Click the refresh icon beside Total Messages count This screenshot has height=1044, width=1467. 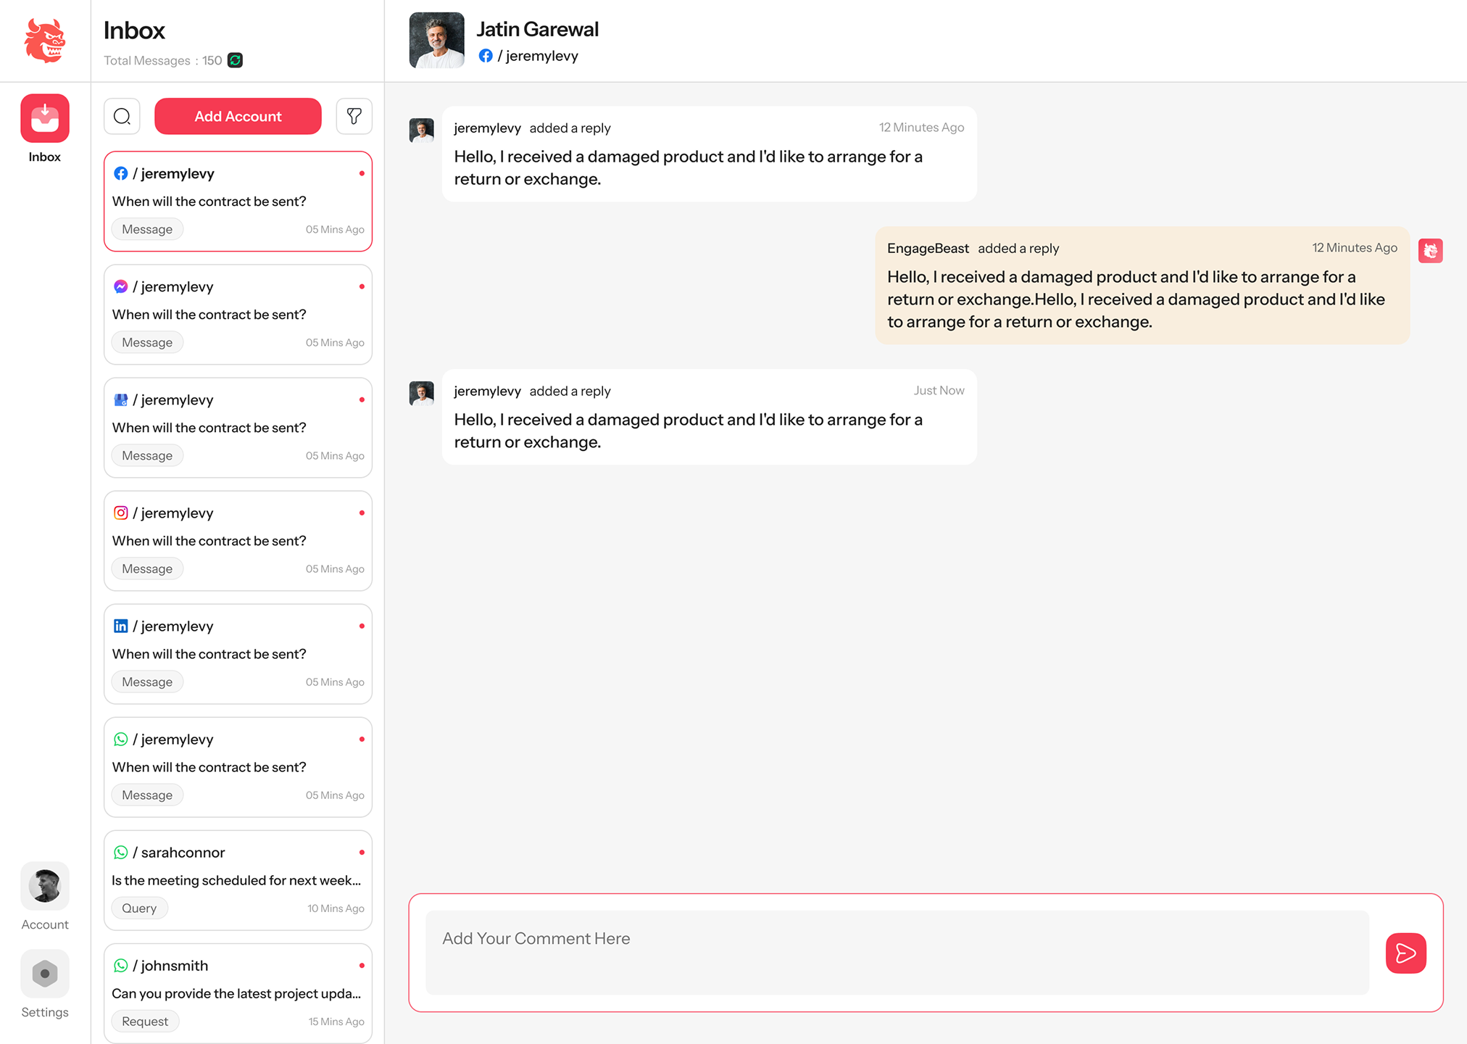(234, 61)
